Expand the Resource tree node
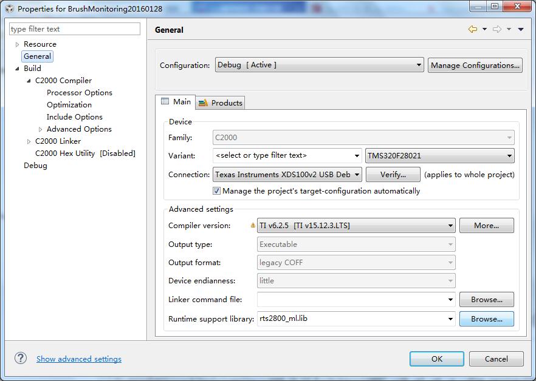 click(17, 44)
